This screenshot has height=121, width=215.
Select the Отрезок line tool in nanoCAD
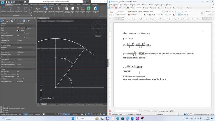4,10
